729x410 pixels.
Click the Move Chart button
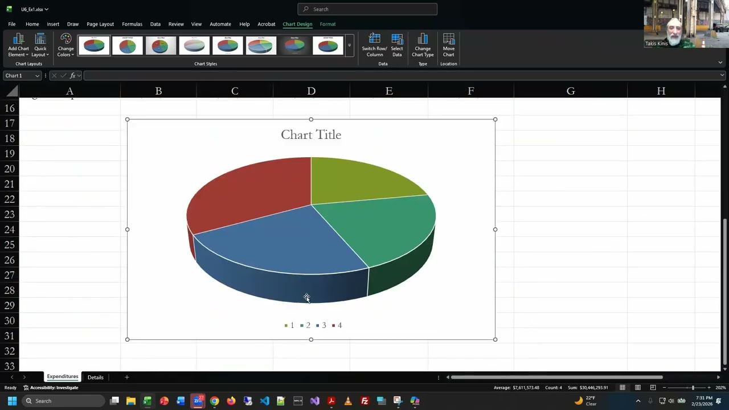tap(449, 45)
